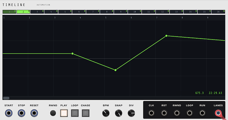Click the STOP input jack
This screenshot has height=120, width=228.
click(x=21, y=113)
